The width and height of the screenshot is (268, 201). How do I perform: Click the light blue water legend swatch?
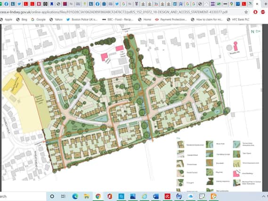pos(237,145)
